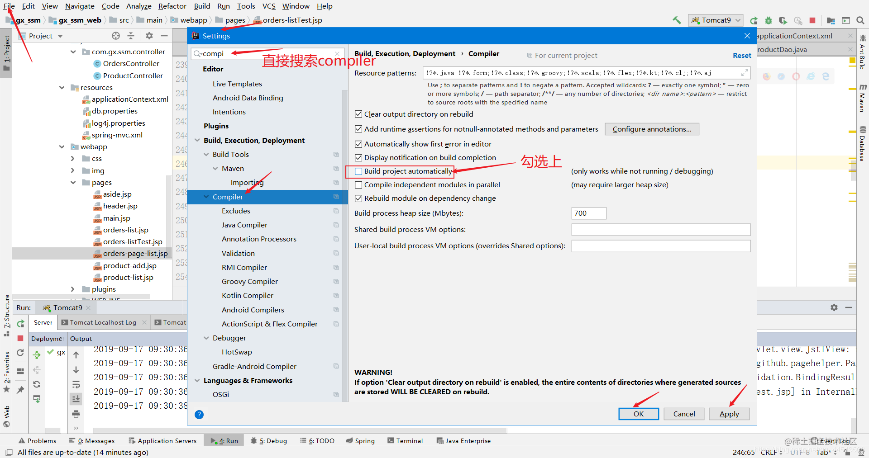
Task: Expand the css folder in project tree
Action: coord(73,159)
